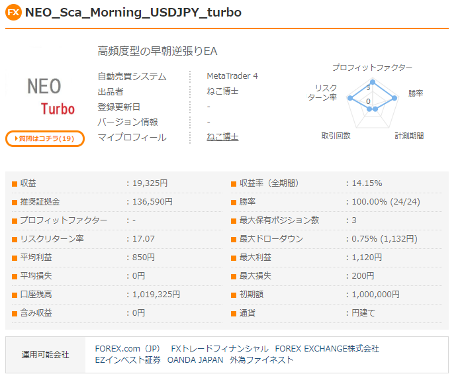Click the FXトレードフィナンシャル broker name
The width and height of the screenshot is (460, 380).
click(x=220, y=349)
